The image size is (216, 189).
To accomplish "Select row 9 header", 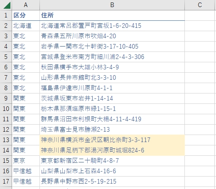I will point(6,98).
